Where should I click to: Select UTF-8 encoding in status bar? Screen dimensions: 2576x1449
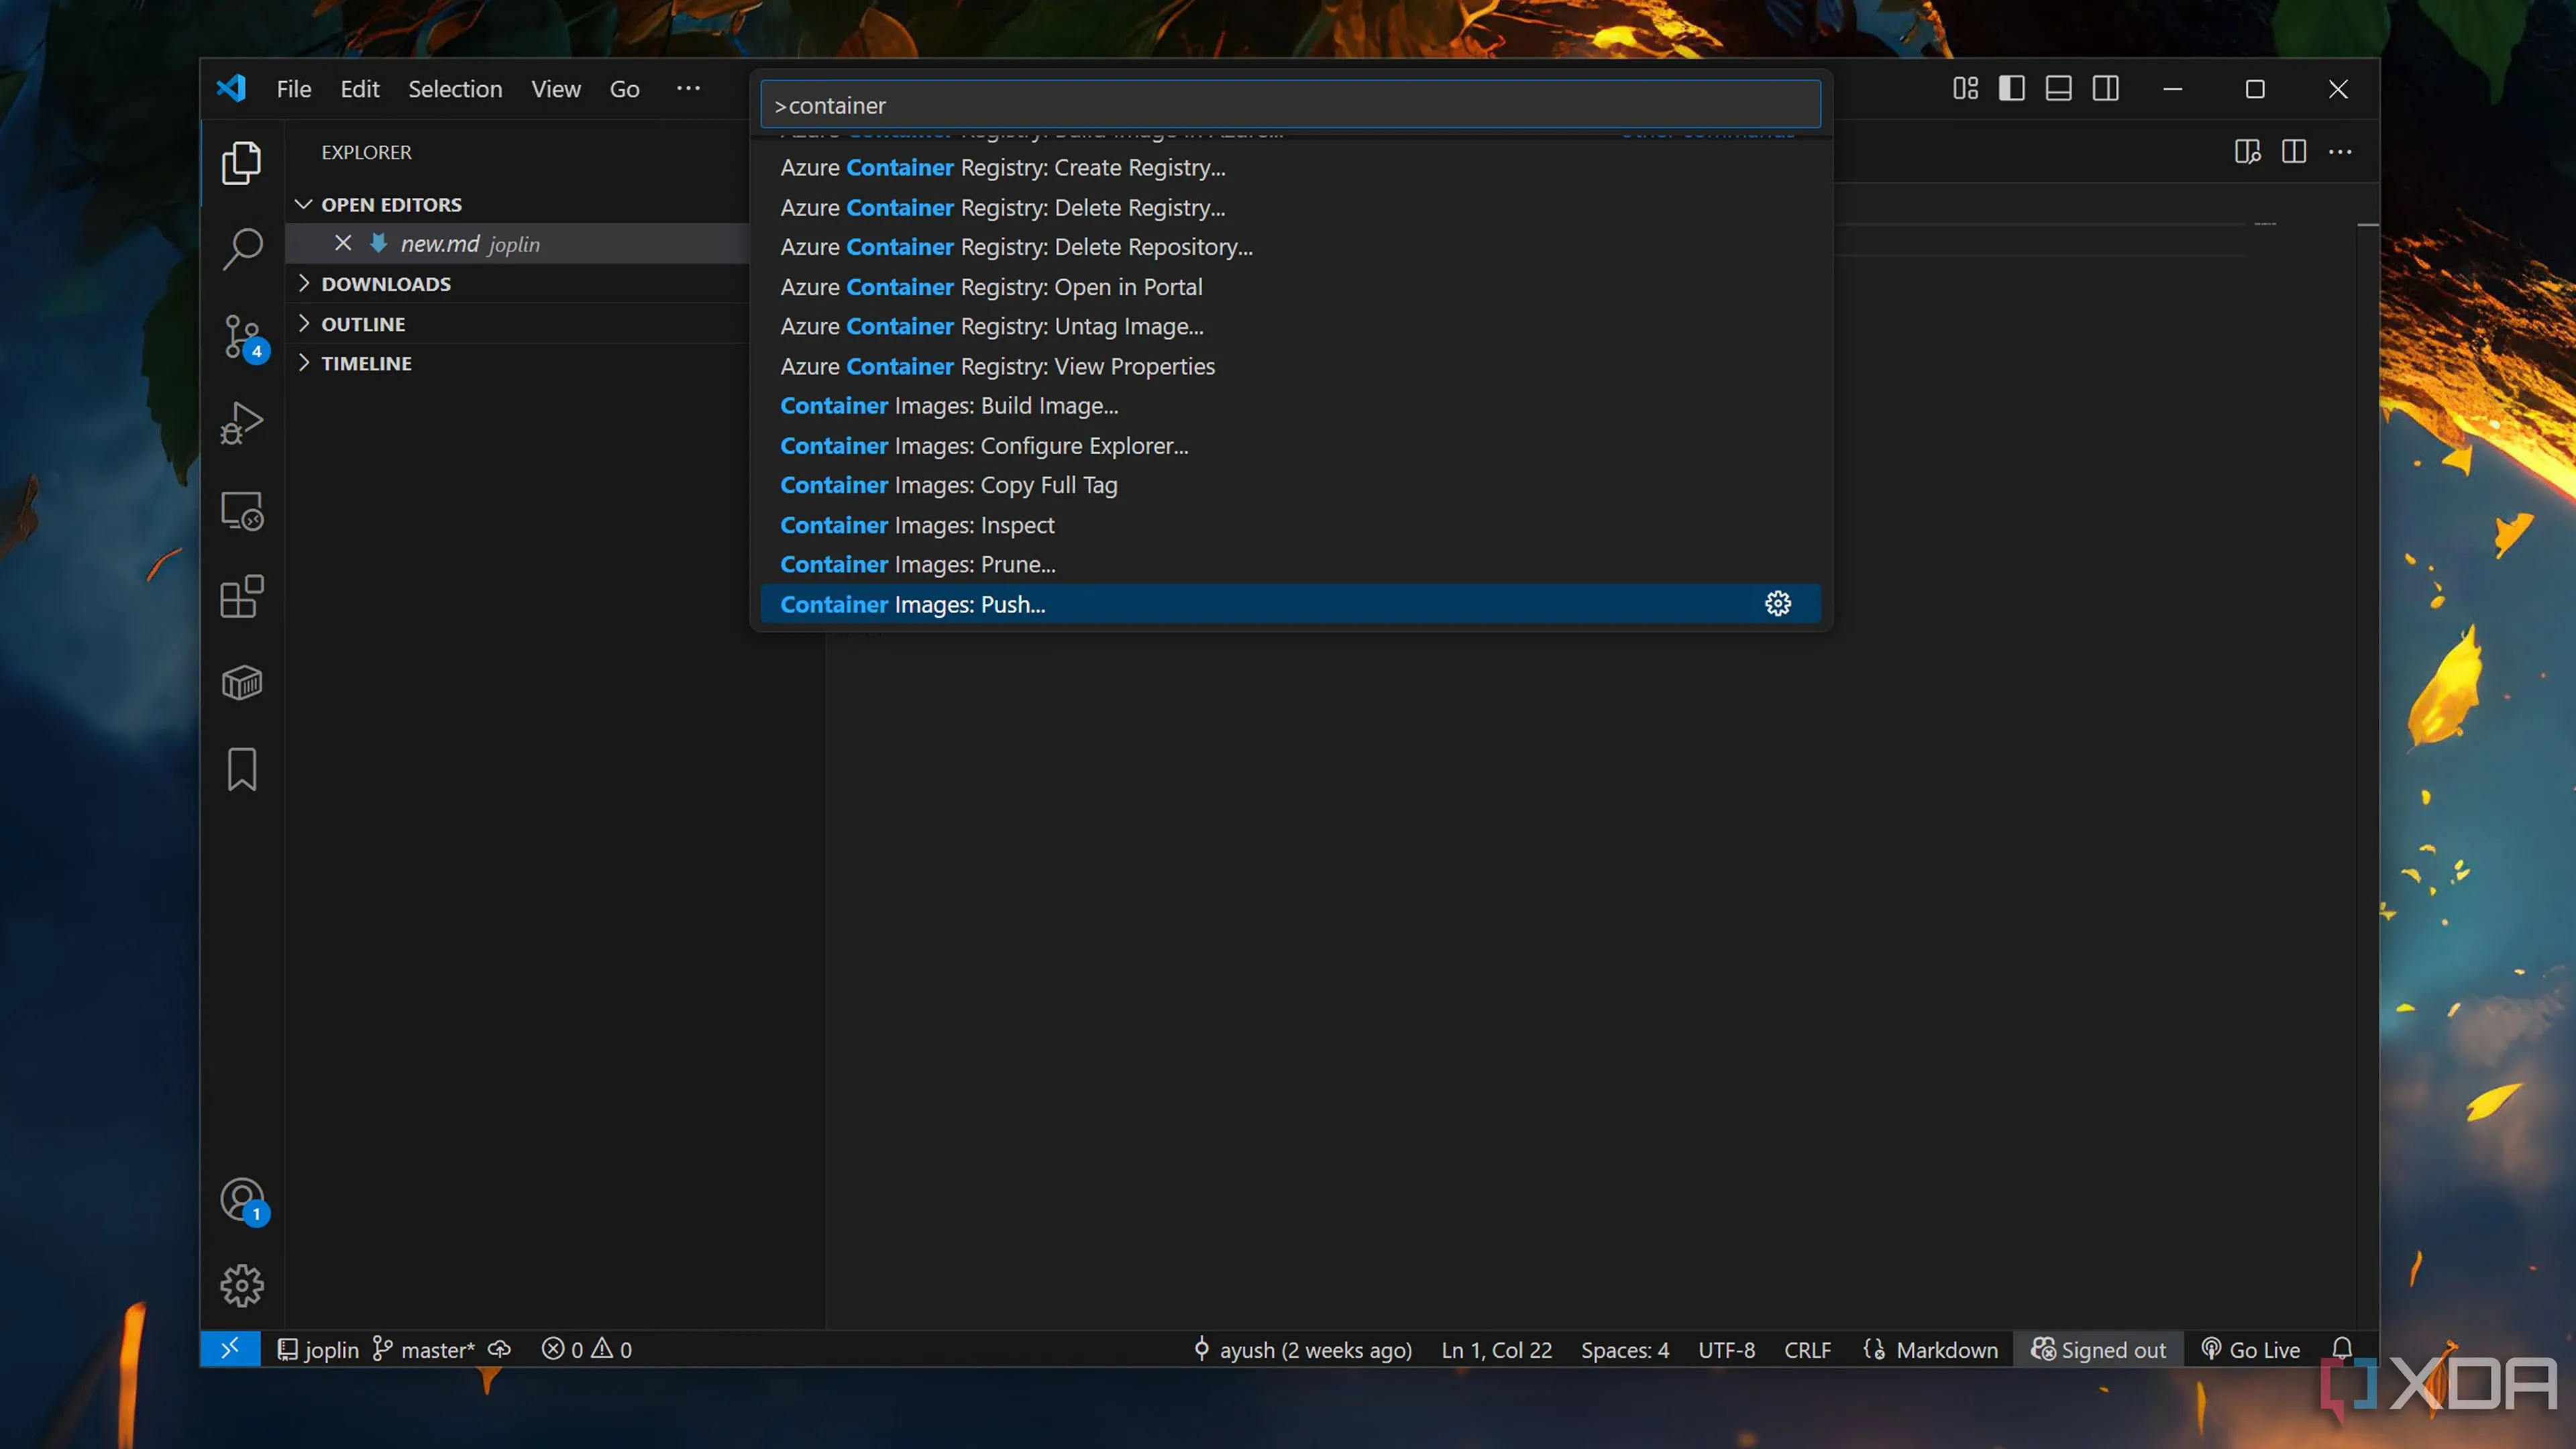[1726, 1349]
